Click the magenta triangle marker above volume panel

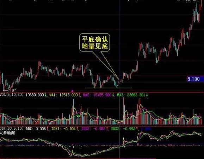[x=72, y=91]
